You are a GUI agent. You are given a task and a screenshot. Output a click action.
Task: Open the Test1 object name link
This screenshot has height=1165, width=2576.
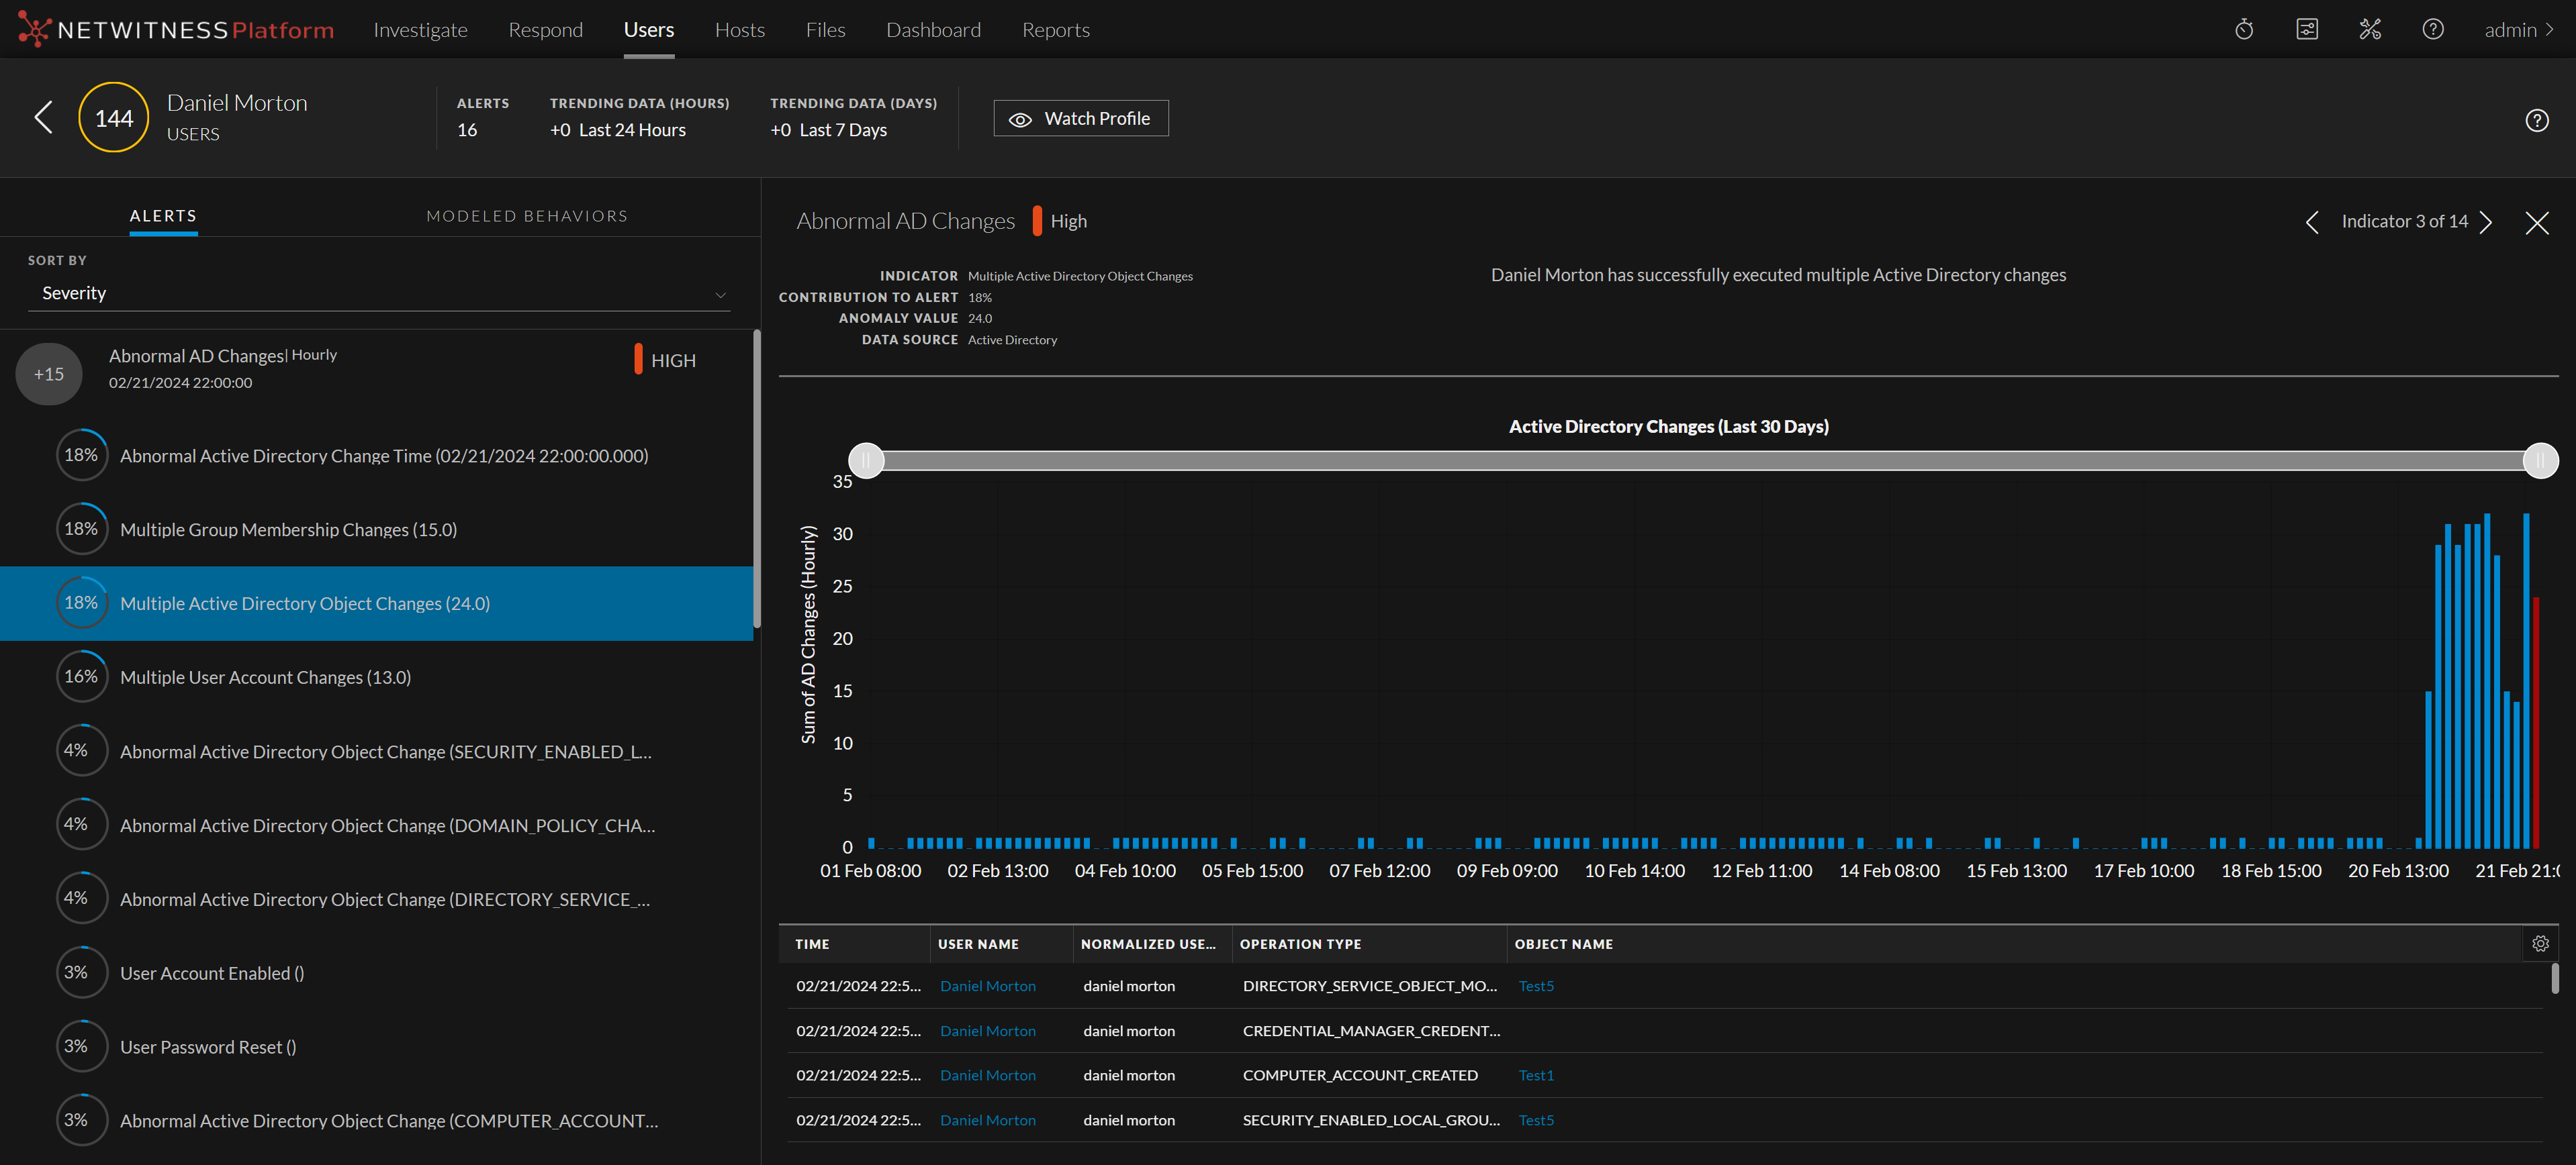pos(1535,1075)
